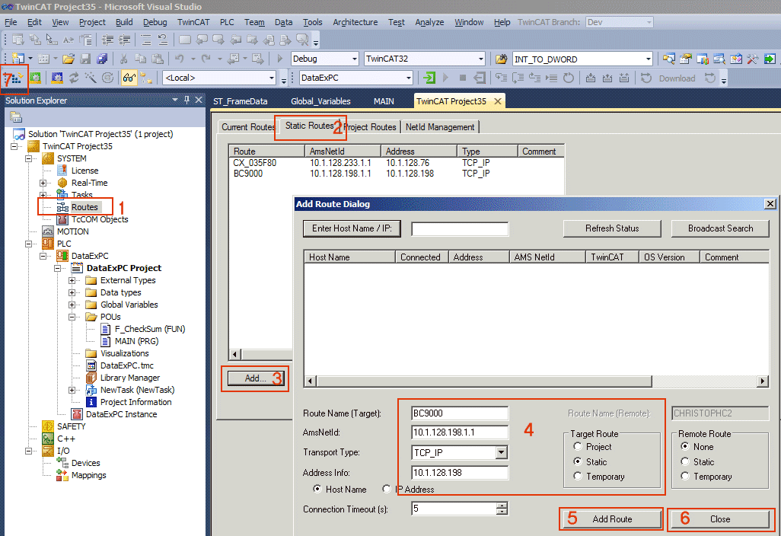This screenshot has width=781, height=536.
Task: Toggle the Show Online Data glasses icon
Action: [129, 78]
